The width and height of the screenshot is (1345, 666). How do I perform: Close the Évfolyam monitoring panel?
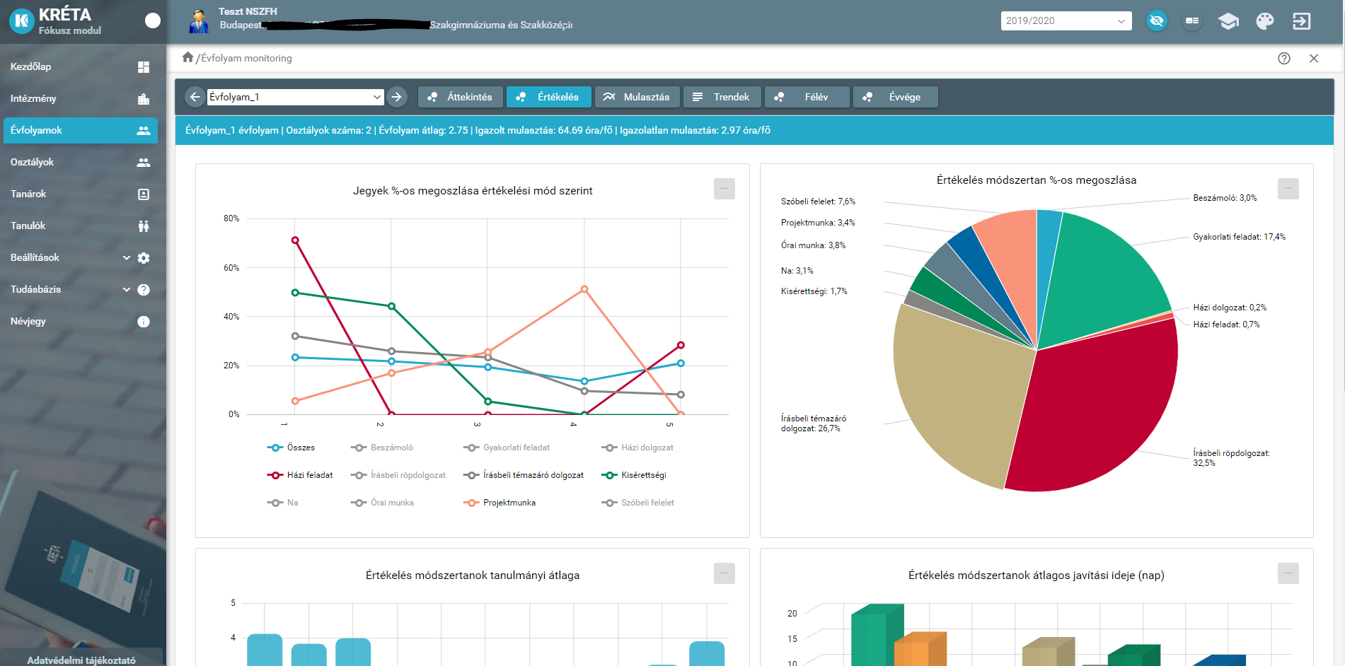coord(1314,59)
